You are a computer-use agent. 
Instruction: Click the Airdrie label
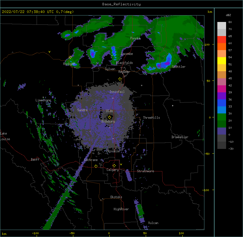(114, 151)
